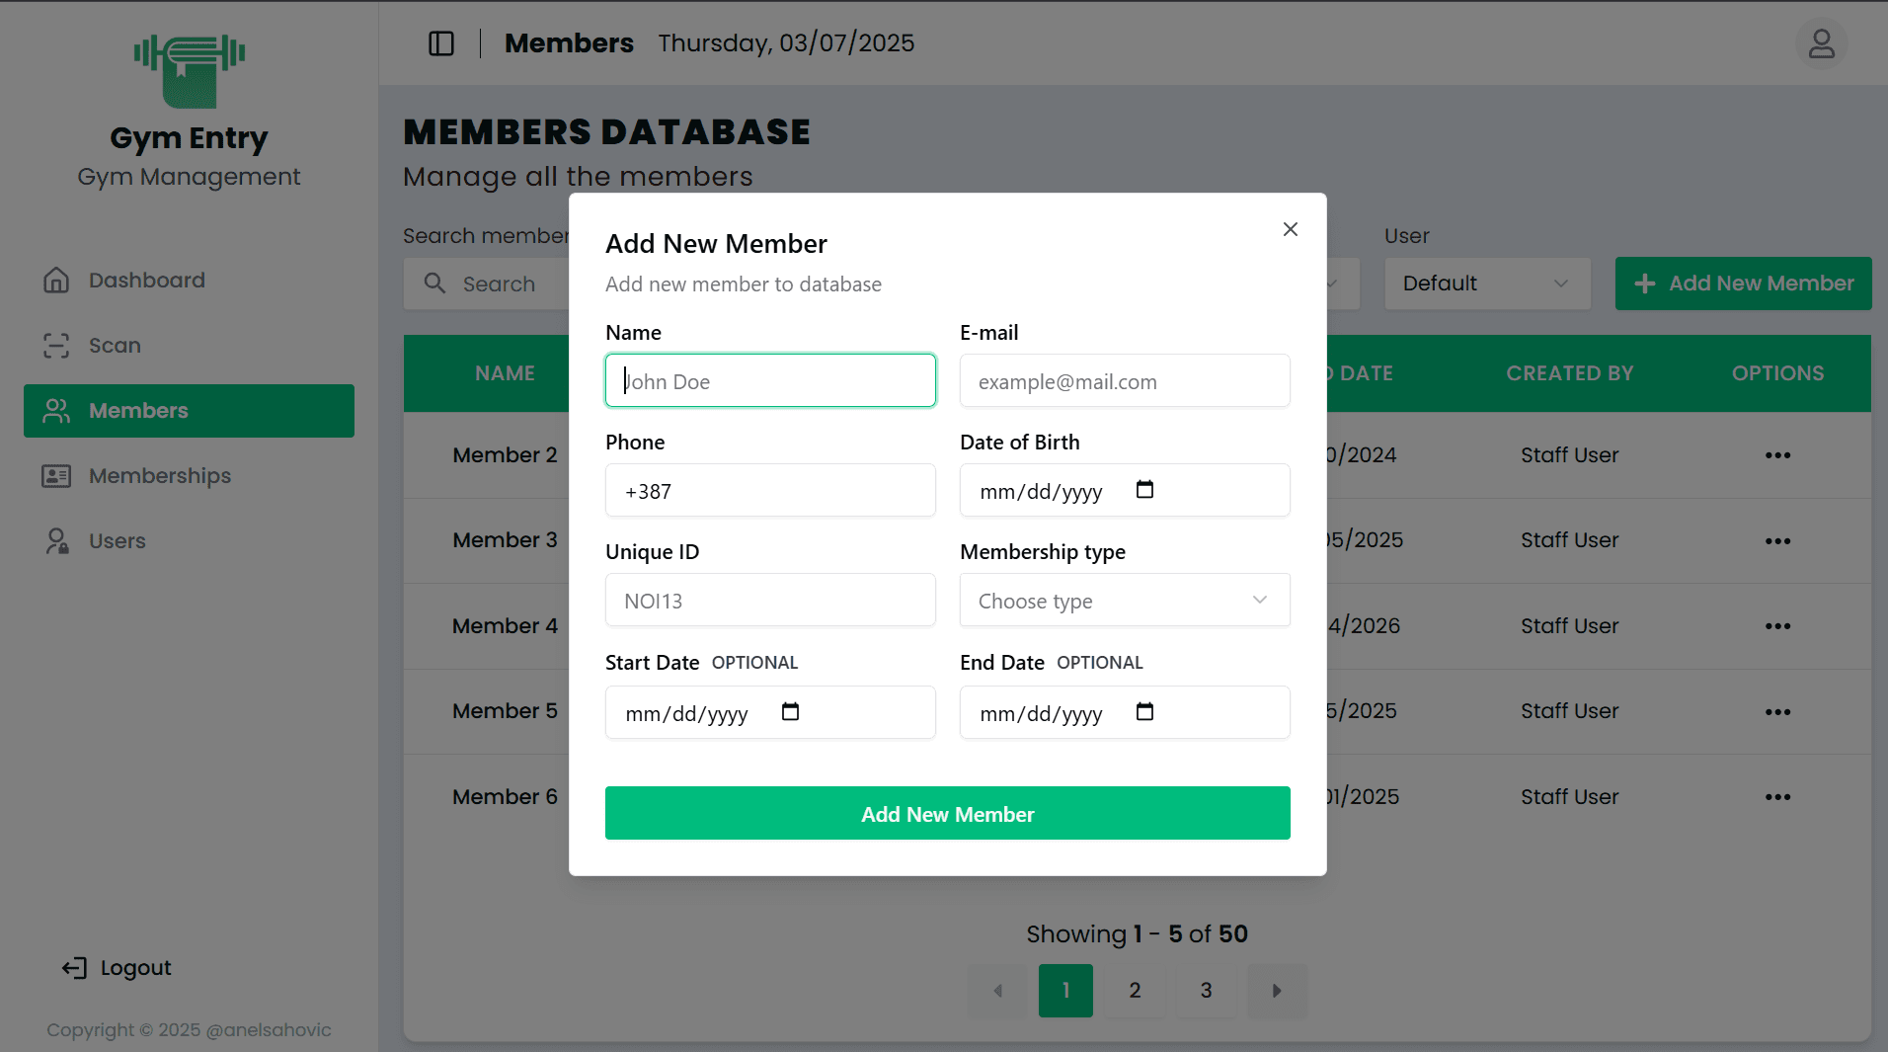The image size is (1888, 1052).
Task: Go to page 1
Action: pos(1065,991)
